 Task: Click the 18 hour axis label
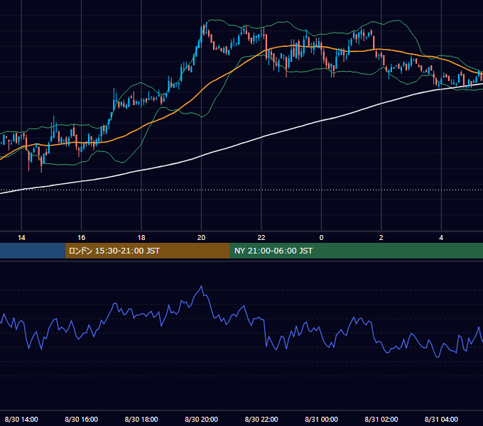coord(141,238)
